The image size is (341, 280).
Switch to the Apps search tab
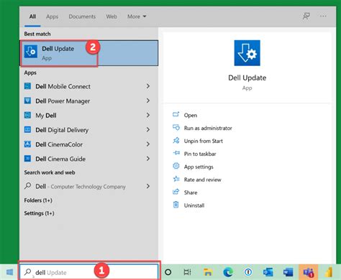pyautogui.click(x=52, y=17)
